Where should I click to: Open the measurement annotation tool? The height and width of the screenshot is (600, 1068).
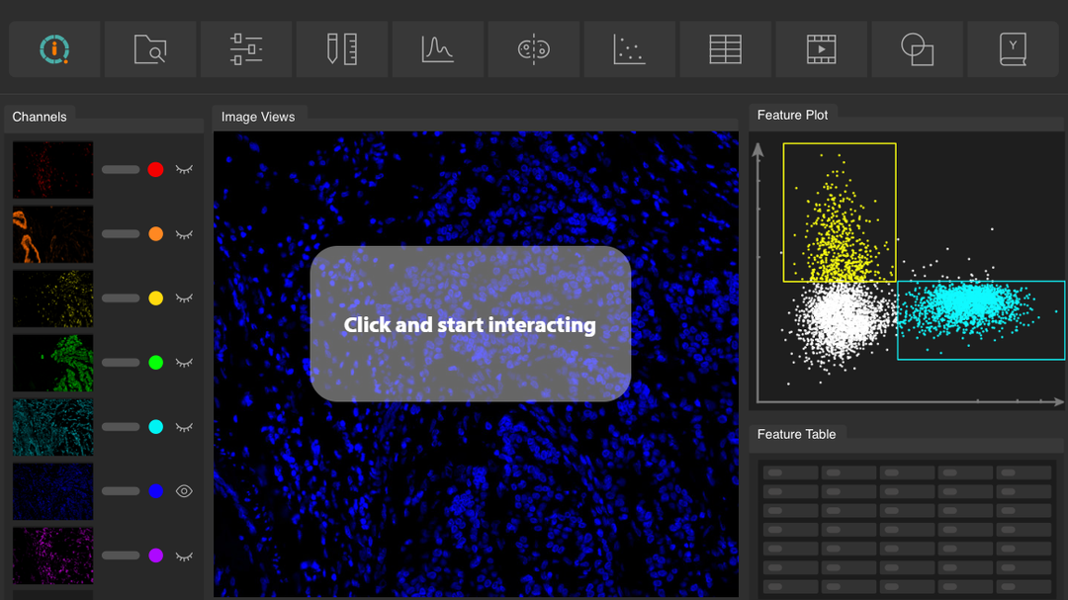(x=341, y=48)
